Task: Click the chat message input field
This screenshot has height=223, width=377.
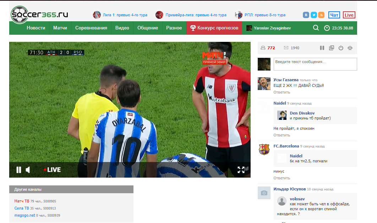Action: click(x=315, y=64)
